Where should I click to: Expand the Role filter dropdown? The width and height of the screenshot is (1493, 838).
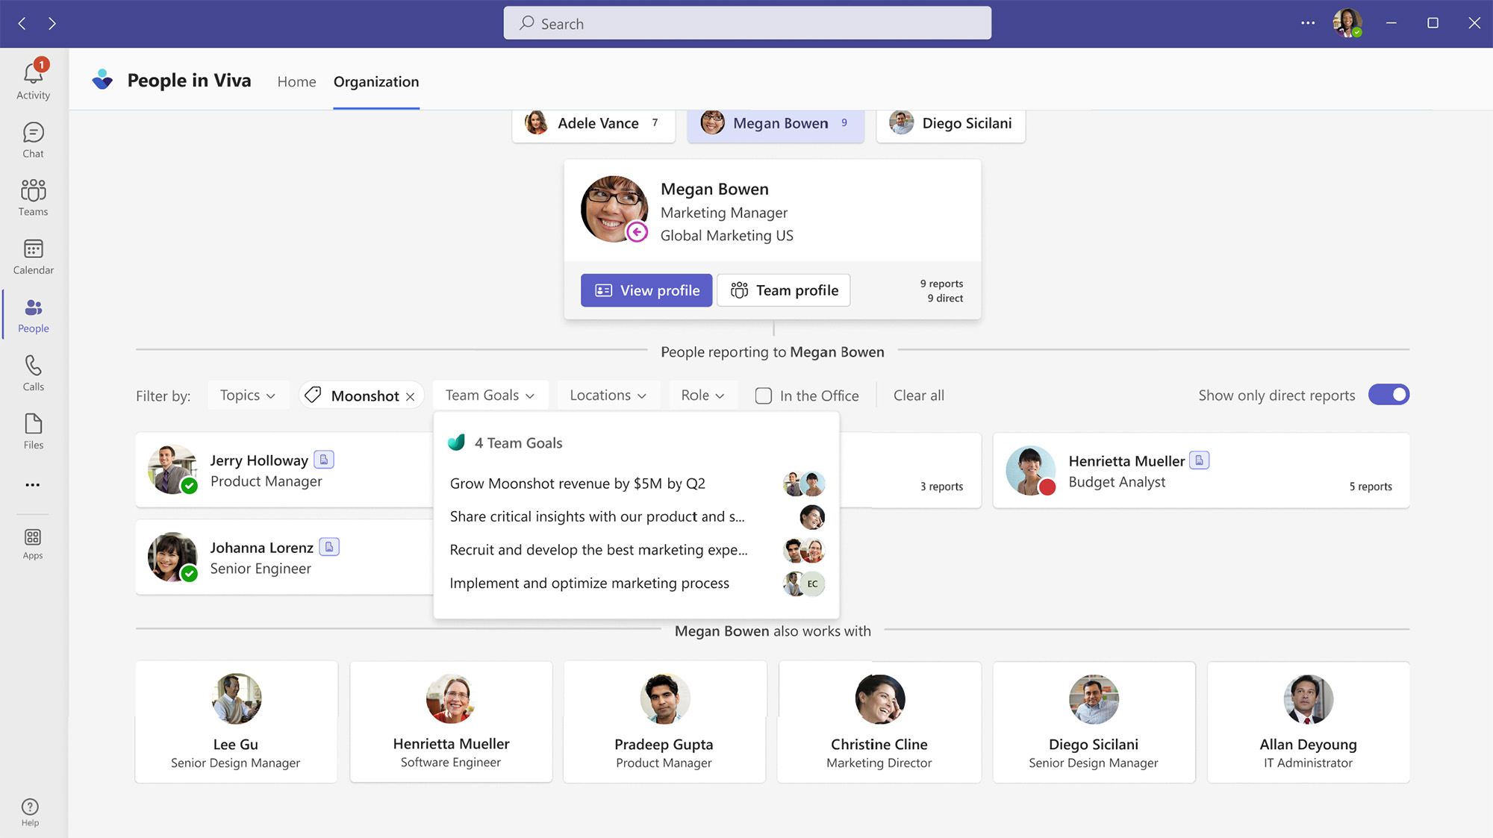(702, 395)
